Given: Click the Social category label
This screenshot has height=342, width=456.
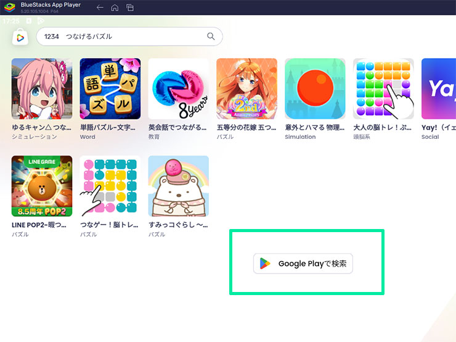Looking at the screenshot, I should pos(430,137).
